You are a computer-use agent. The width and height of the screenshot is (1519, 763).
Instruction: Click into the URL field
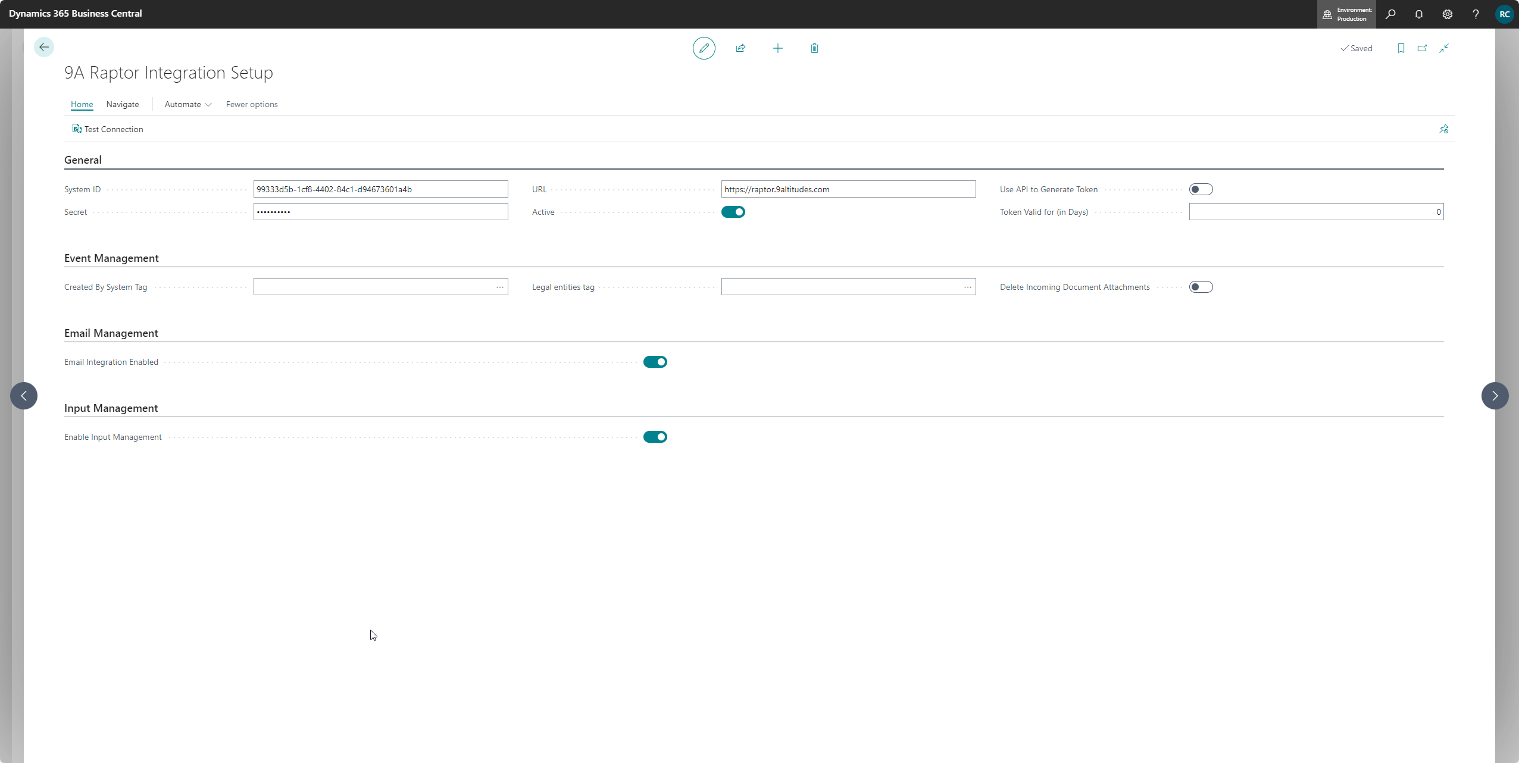(x=848, y=189)
